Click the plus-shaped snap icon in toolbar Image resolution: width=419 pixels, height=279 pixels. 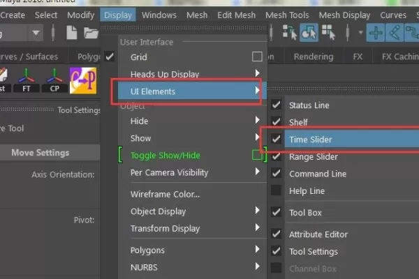pos(376,32)
